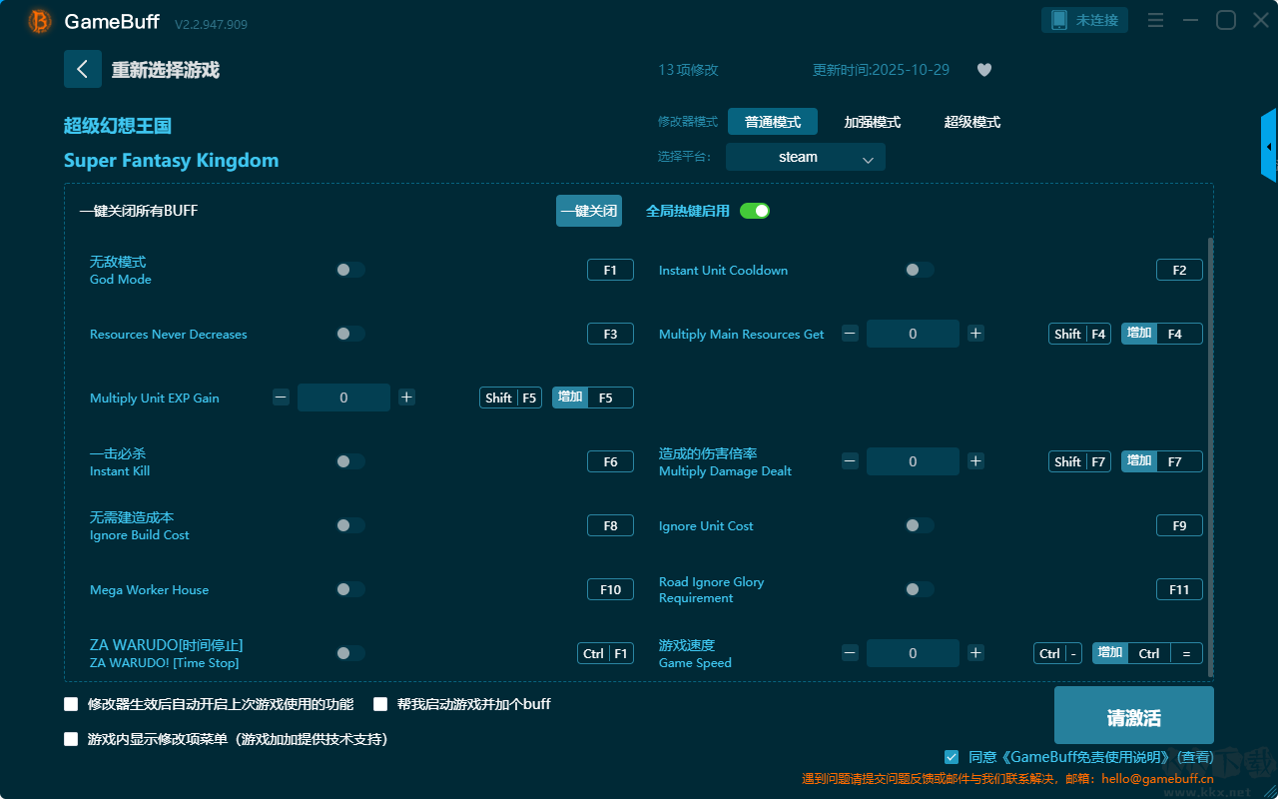This screenshot has height=799, width=1278.
Task: Uncheck the GameBuff disclaimer agreement checkbox
Action: (x=952, y=757)
